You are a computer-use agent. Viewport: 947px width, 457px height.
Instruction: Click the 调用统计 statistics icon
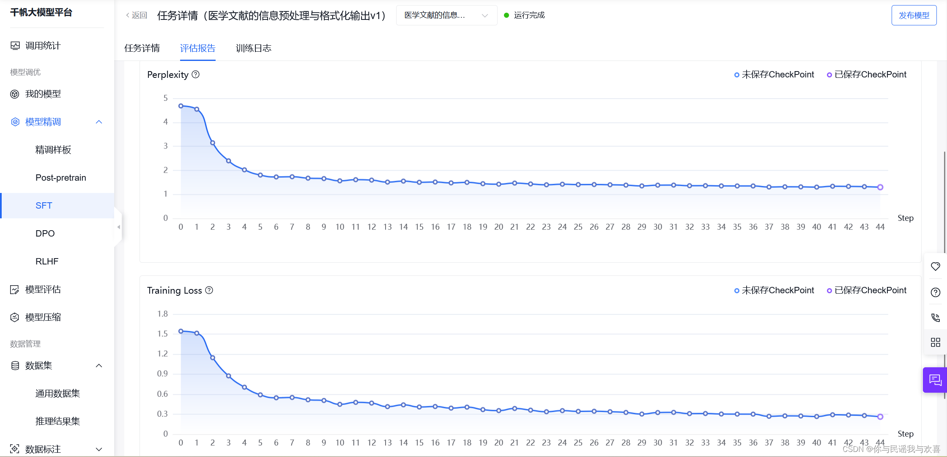pos(15,46)
